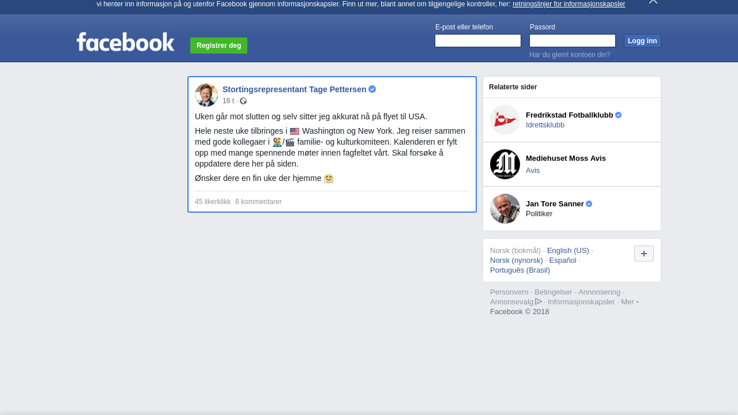
Task: Click the Logg inn button
Action: (x=642, y=41)
